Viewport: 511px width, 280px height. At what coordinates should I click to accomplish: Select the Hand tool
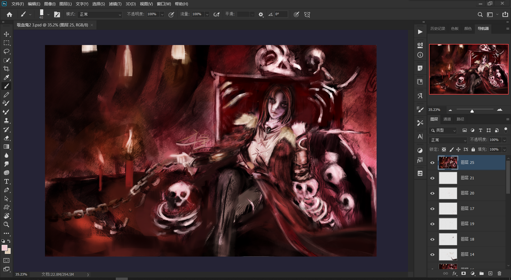coord(6,216)
